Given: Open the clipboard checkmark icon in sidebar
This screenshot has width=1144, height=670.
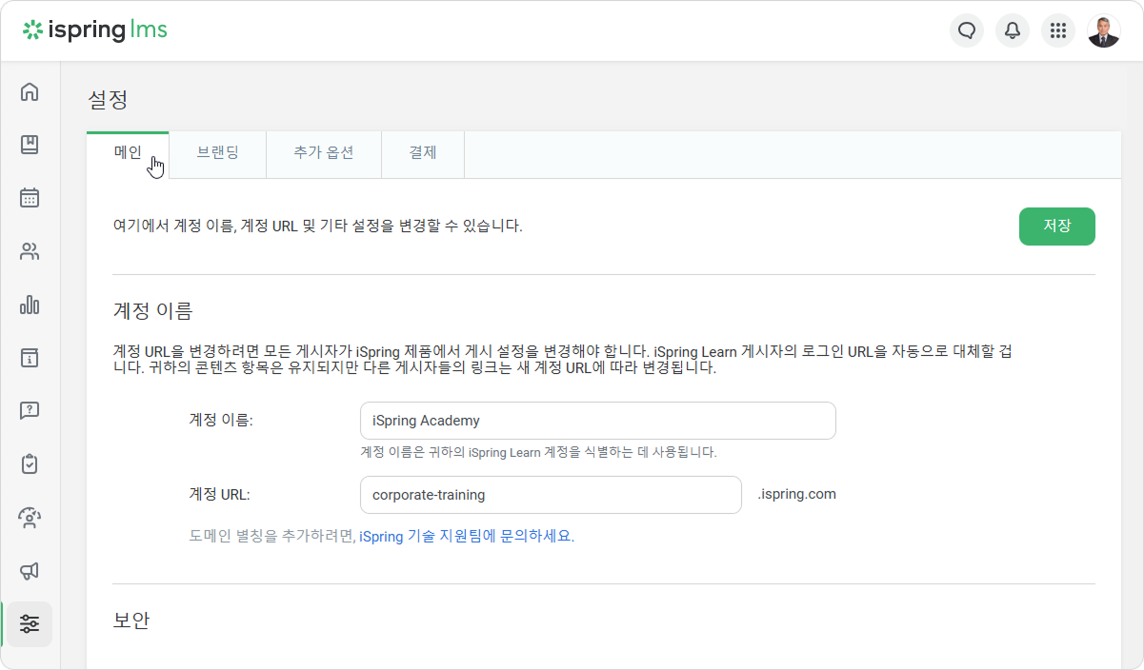Looking at the screenshot, I should pyautogui.click(x=30, y=464).
